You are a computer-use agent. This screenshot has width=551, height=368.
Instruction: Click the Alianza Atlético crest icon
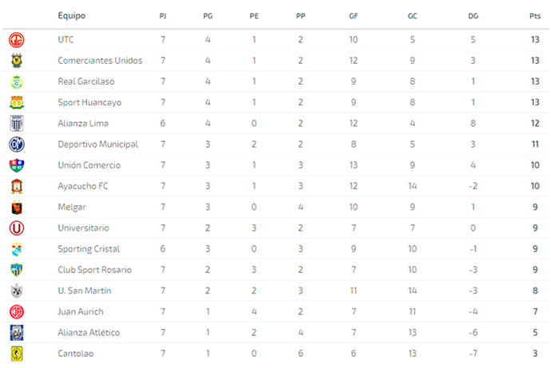coord(17,333)
